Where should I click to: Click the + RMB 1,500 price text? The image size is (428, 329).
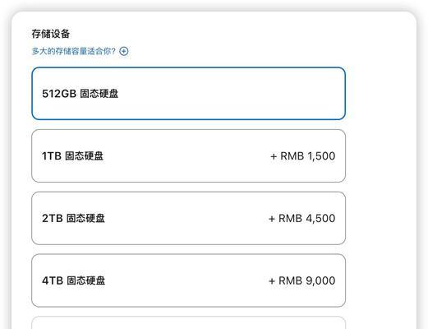coord(303,156)
